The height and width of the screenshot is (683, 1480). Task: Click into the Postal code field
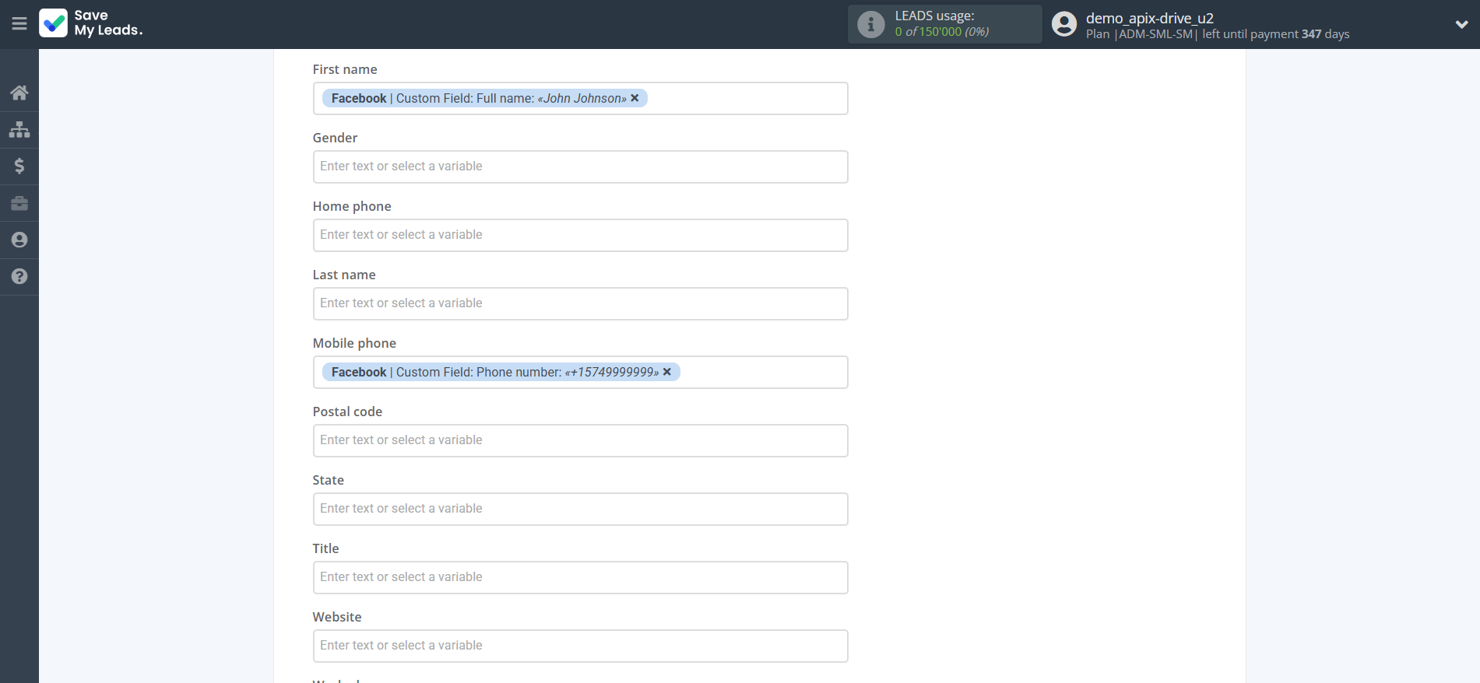click(x=580, y=440)
